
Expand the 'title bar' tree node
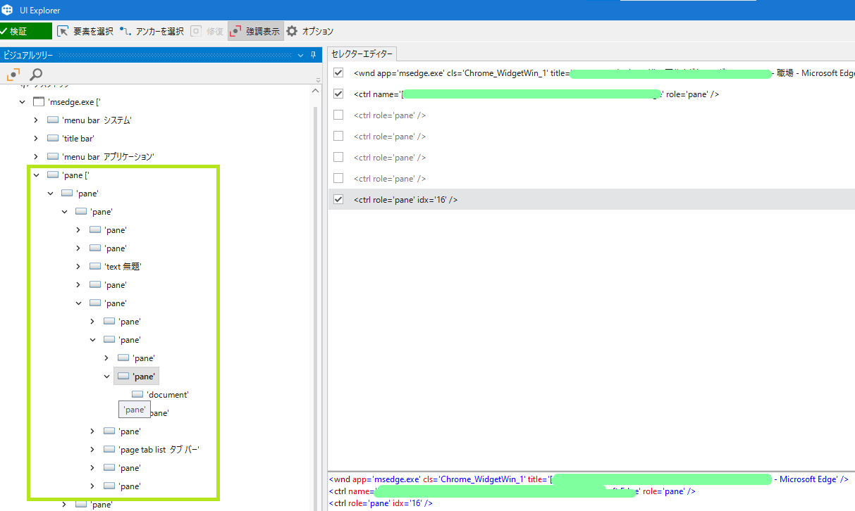36,139
